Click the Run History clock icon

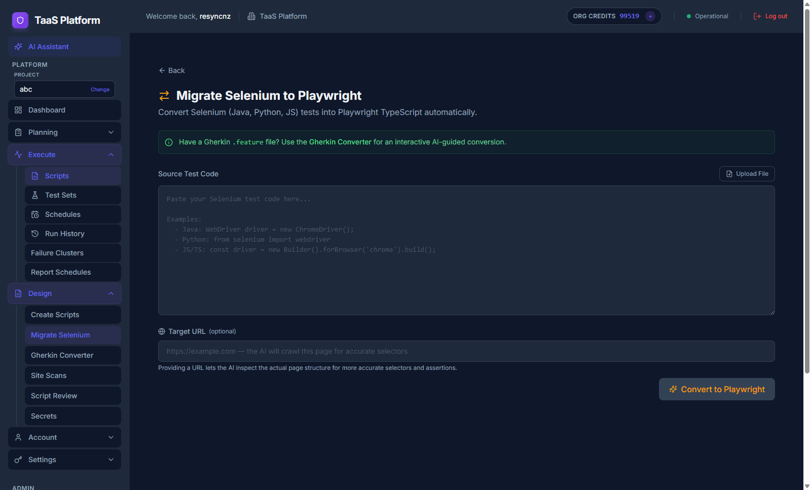tap(34, 234)
